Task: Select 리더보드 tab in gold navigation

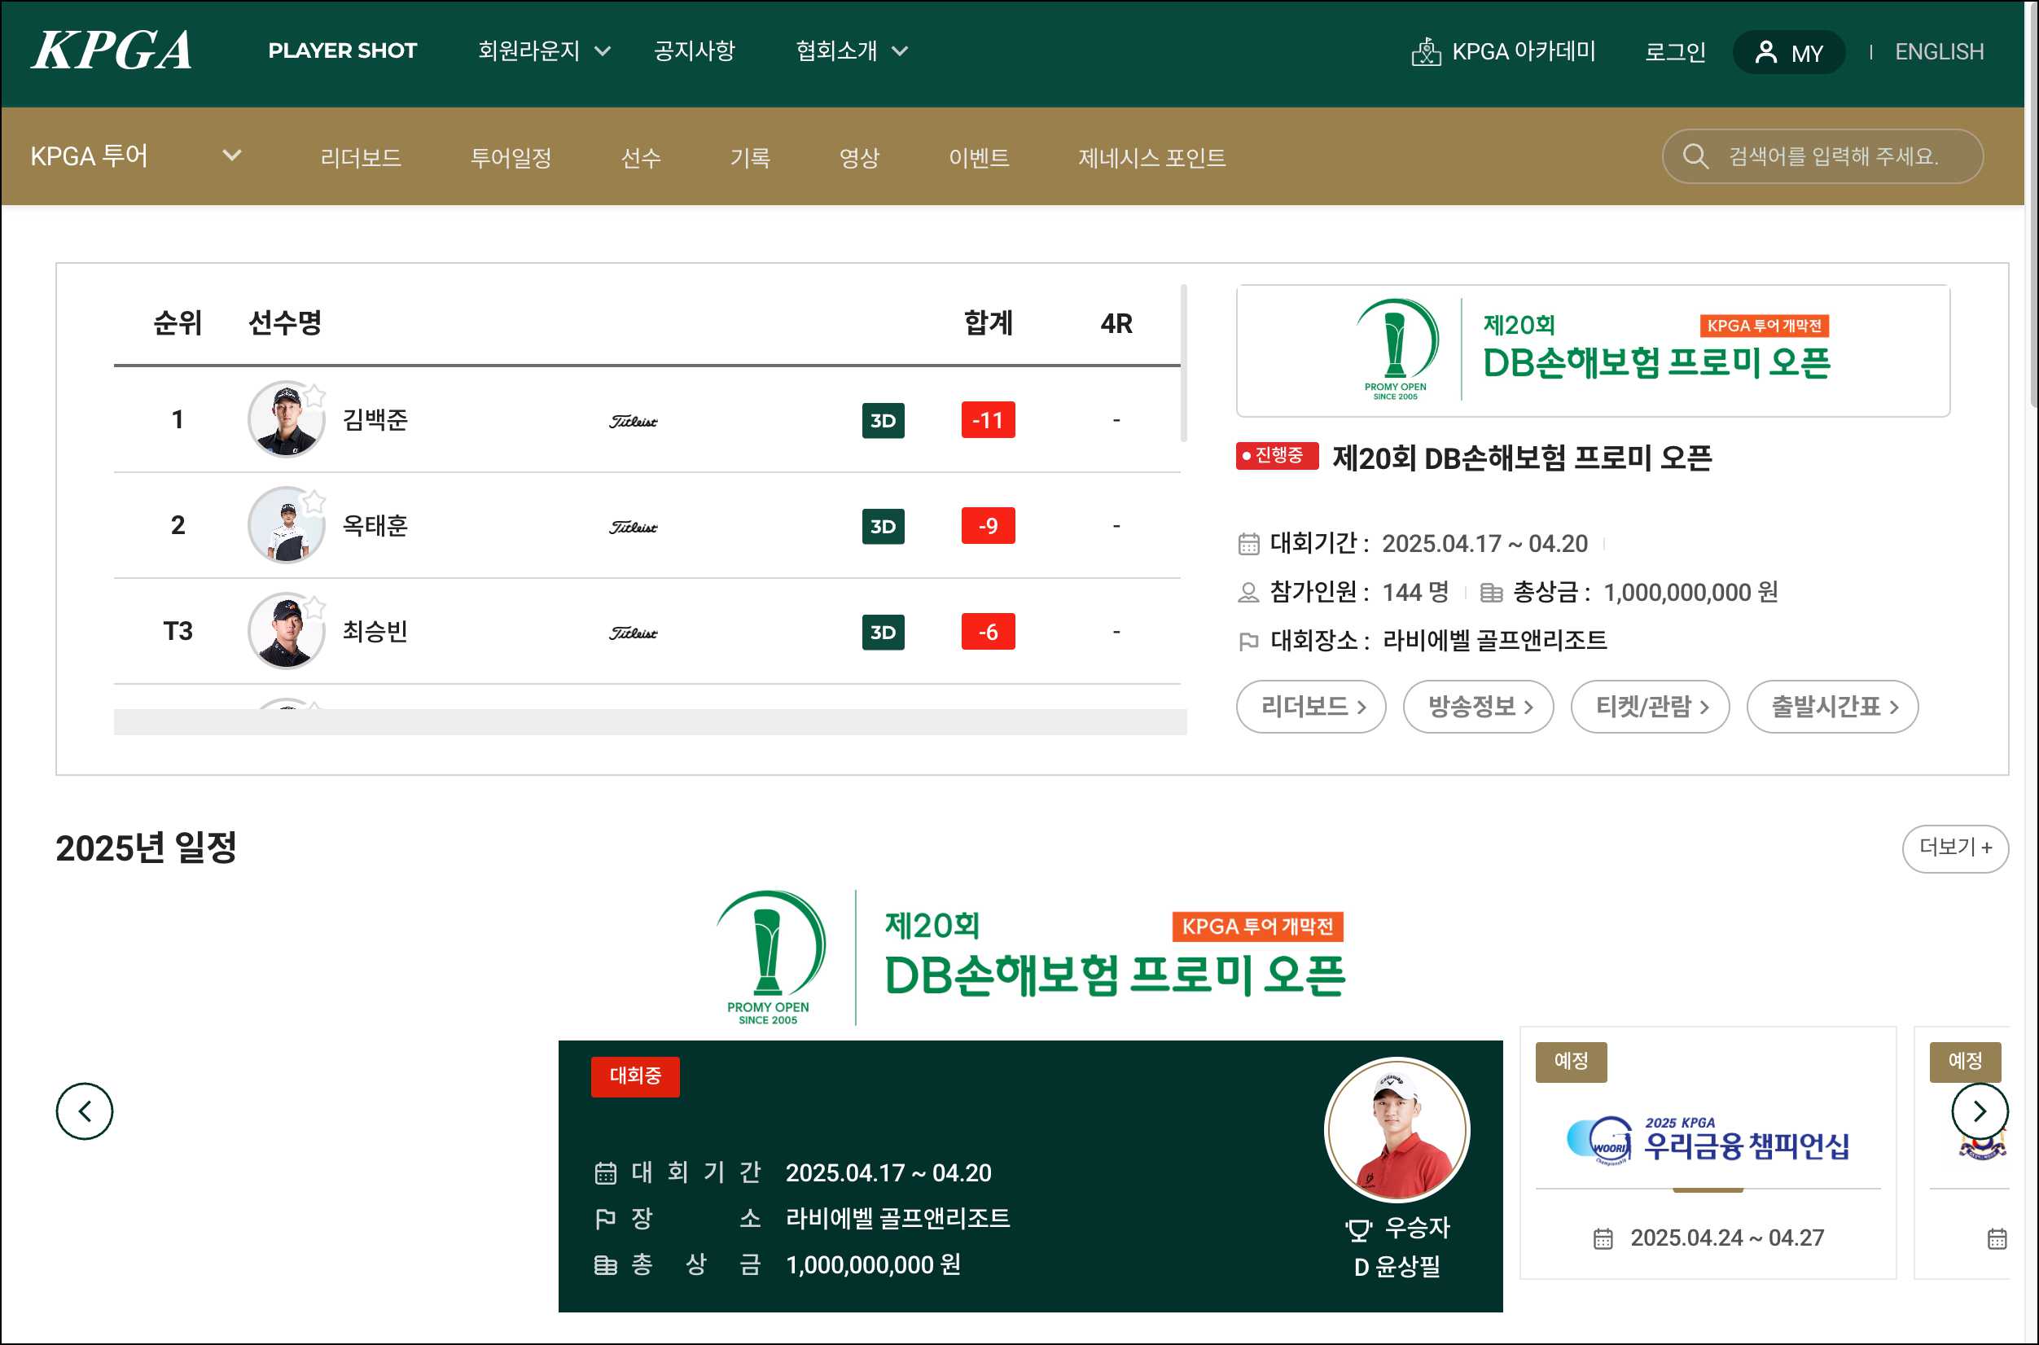Action: click(360, 158)
